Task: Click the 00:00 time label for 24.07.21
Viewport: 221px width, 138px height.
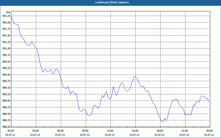Action: 10,131
